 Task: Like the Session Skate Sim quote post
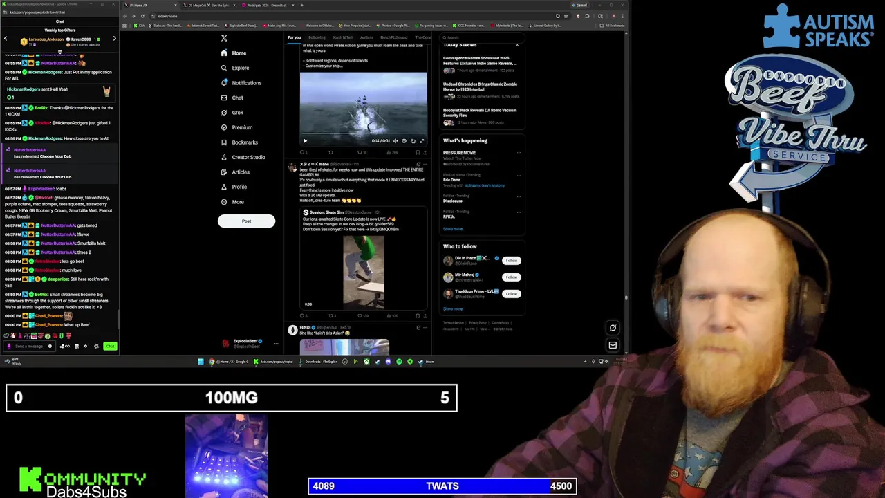(x=360, y=315)
